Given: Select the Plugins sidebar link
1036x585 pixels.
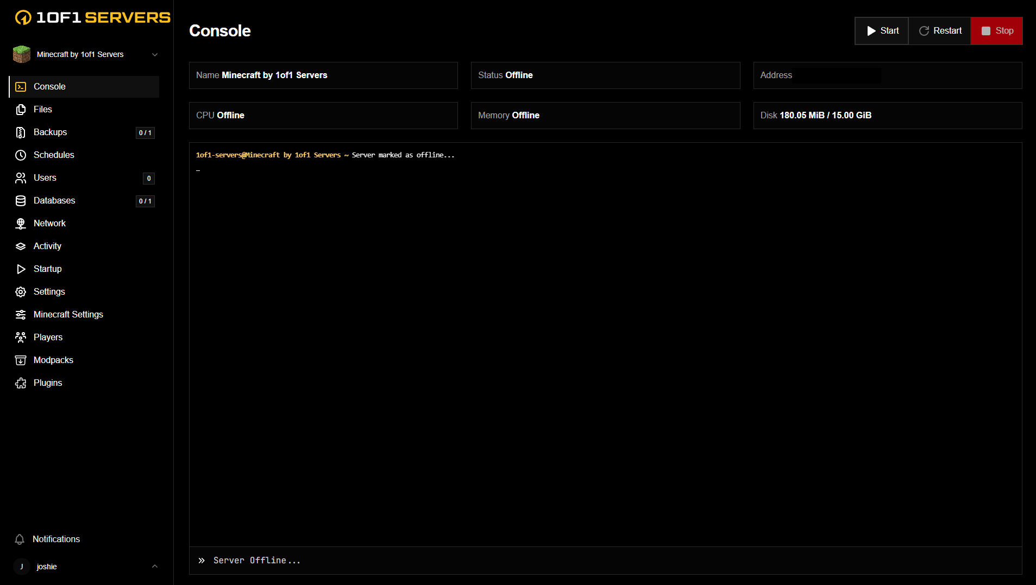Looking at the screenshot, I should [x=84, y=383].
